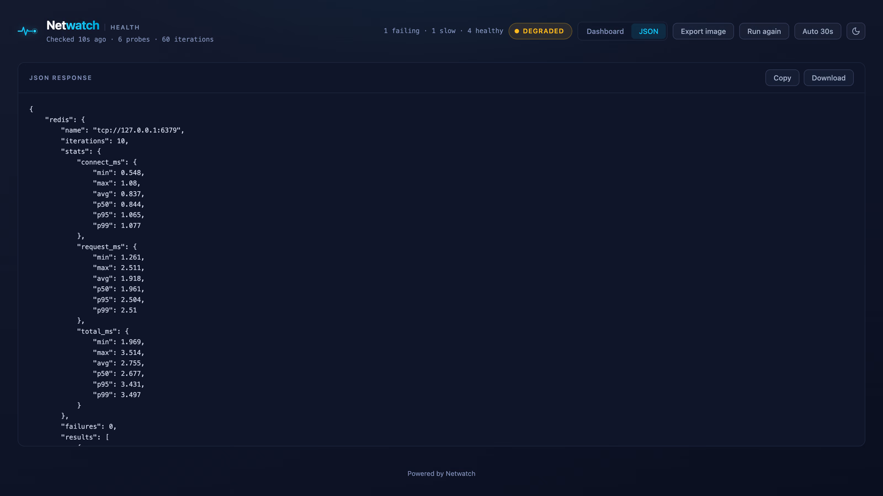Click the "name": "tcp://127.0.0.1:6379" line

122,130
